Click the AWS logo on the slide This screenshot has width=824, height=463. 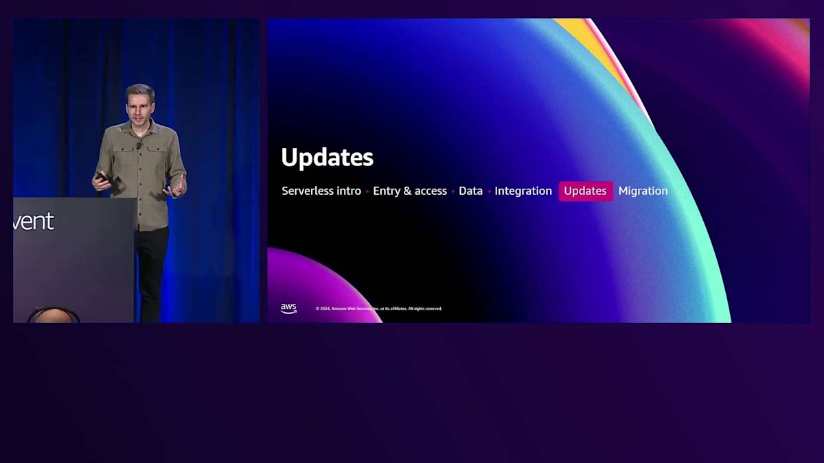(288, 309)
